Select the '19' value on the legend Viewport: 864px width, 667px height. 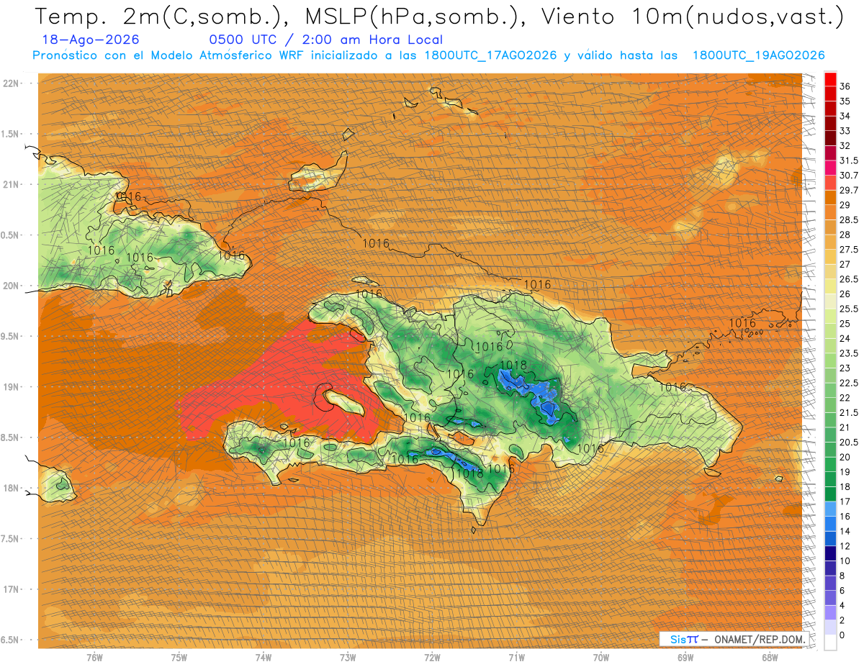coord(845,472)
